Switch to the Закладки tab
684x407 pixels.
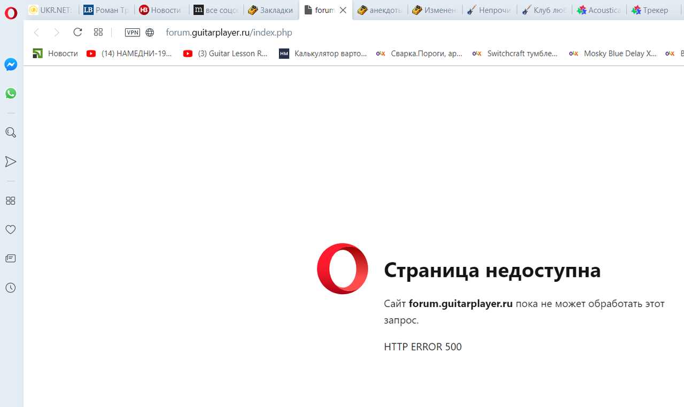coord(271,10)
